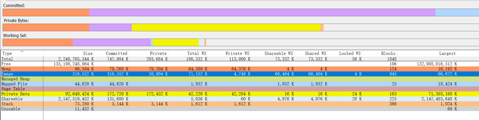
Task: Click the Unusable size value 11,432 K
Action: click(84, 109)
